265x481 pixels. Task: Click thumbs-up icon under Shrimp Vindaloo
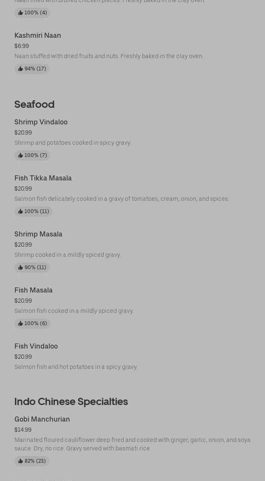click(x=20, y=155)
